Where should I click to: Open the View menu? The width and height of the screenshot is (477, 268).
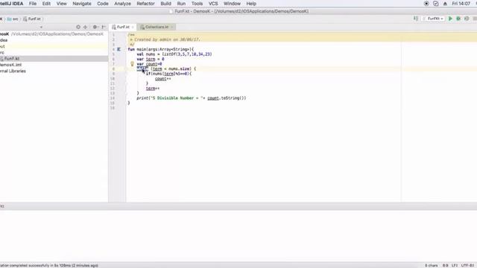pyautogui.click(x=61, y=4)
